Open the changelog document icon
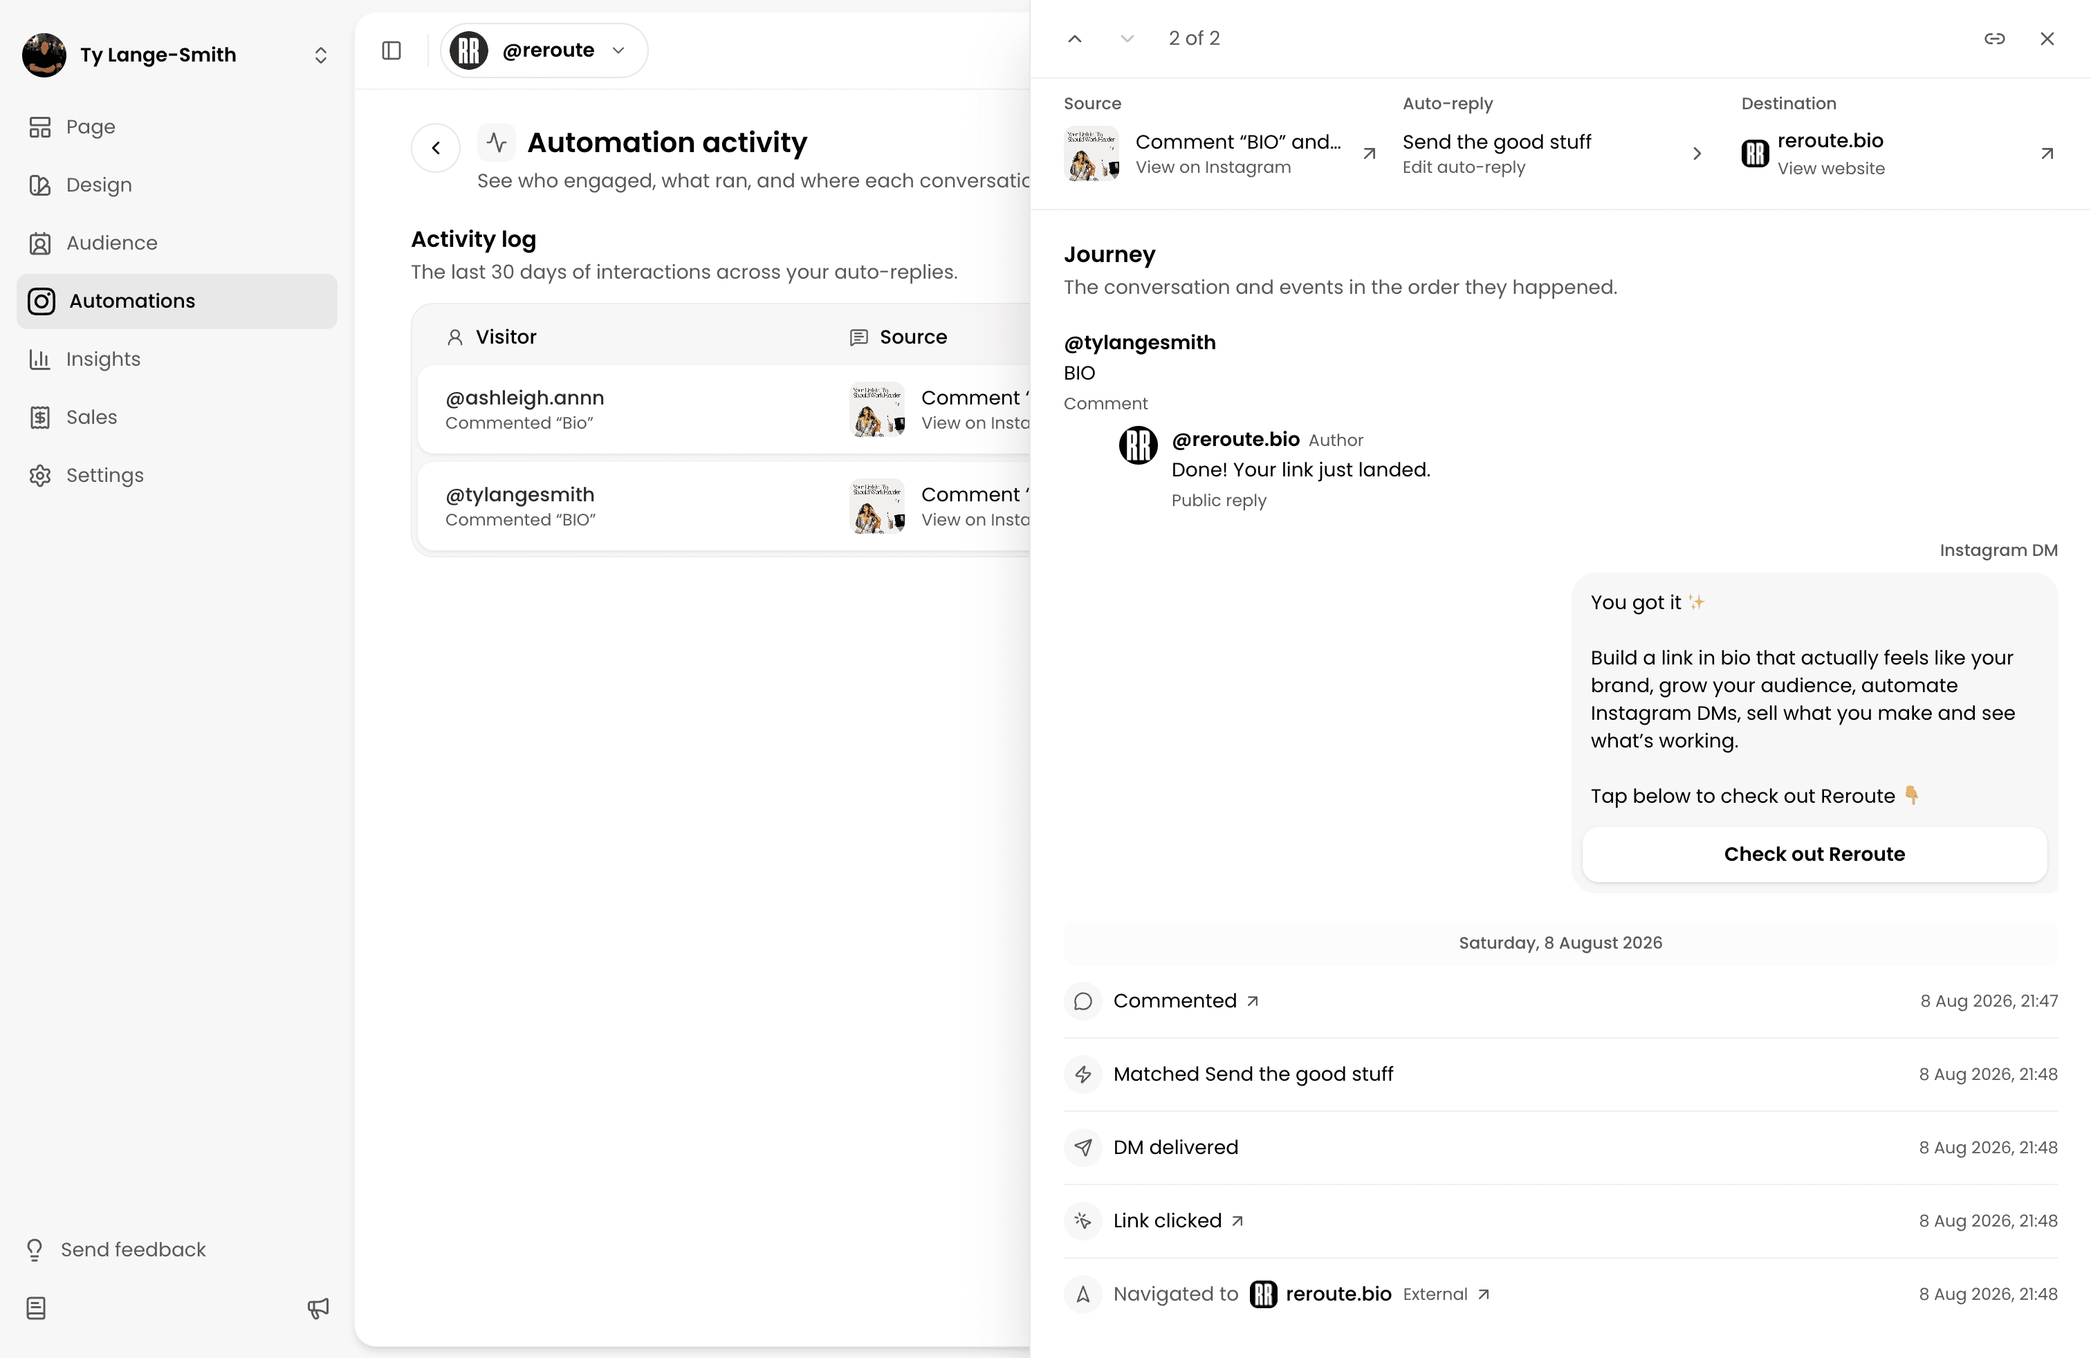This screenshot has width=2091, height=1358. coord(36,1307)
